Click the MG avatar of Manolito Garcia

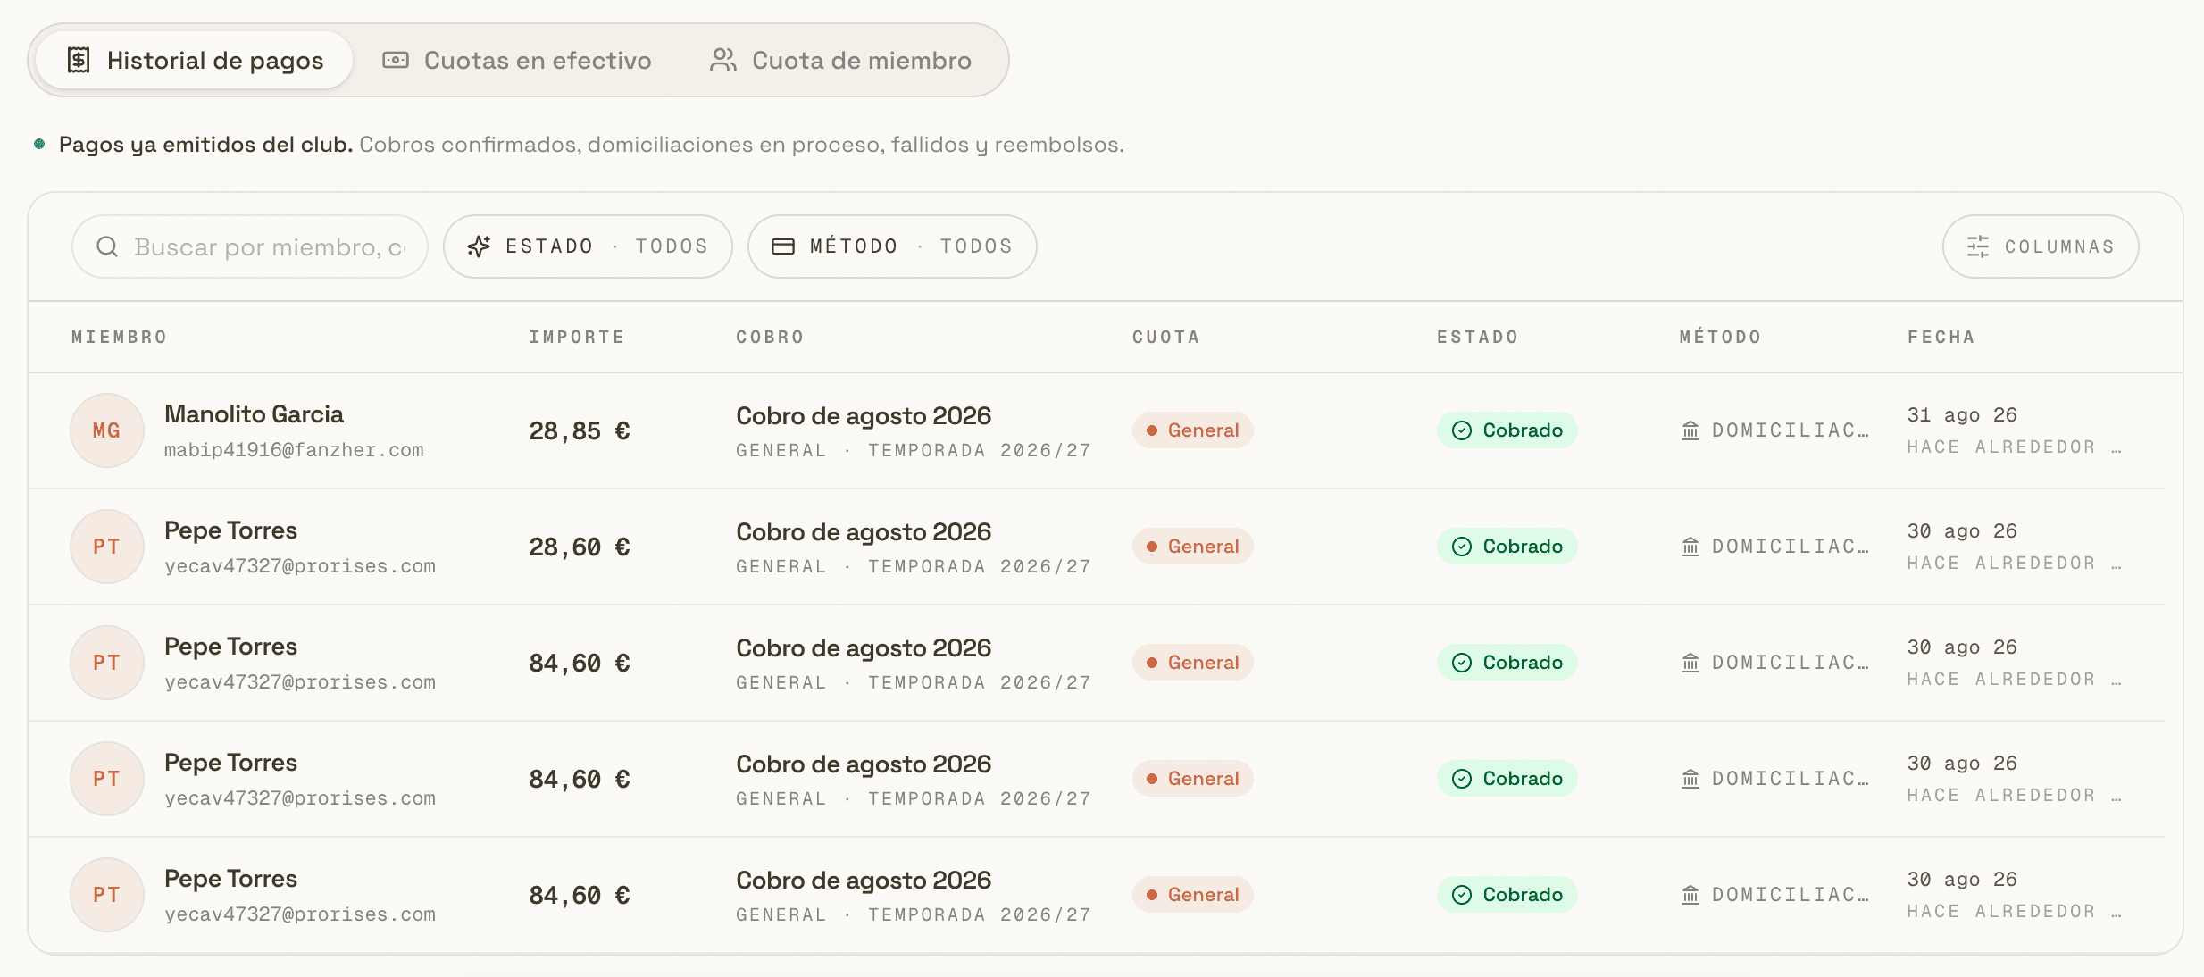[x=107, y=430]
